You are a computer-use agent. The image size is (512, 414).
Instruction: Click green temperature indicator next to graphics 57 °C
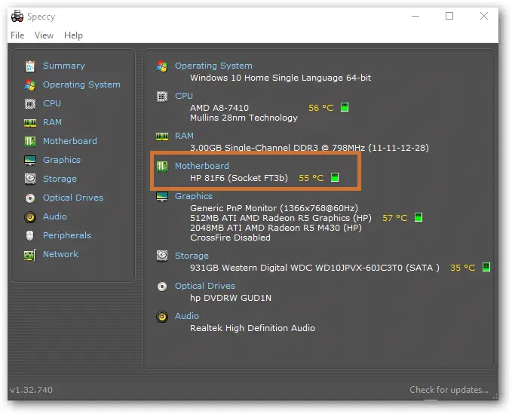tap(418, 217)
